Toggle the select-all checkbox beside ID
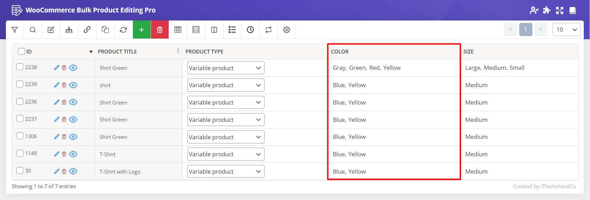Image resolution: width=590 pixels, height=200 pixels. (22, 51)
